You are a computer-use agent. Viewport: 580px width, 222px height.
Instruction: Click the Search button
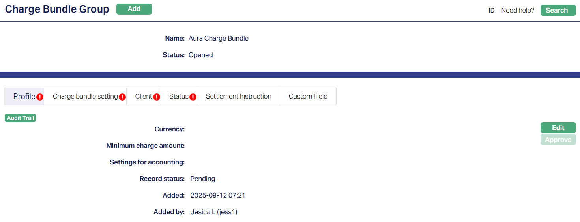click(x=556, y=10)
